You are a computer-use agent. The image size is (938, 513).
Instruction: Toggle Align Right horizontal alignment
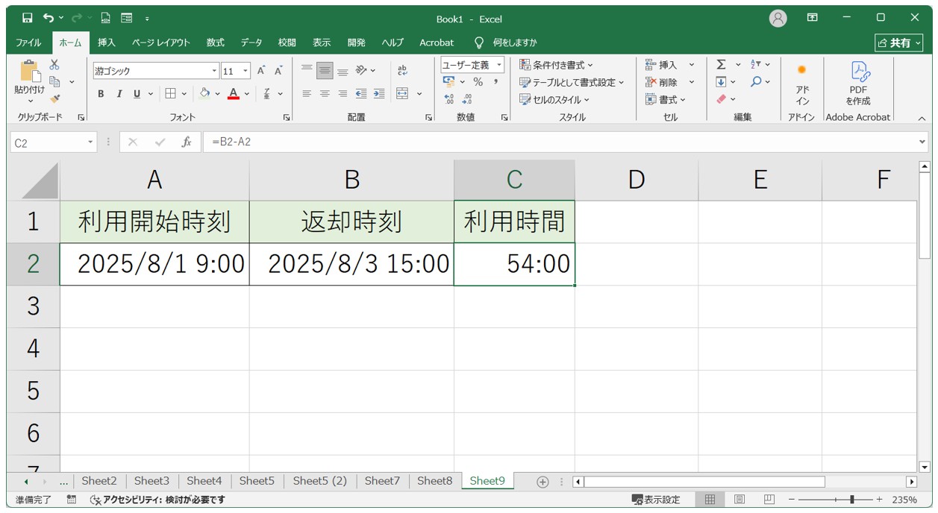click(x=343, y=94)
